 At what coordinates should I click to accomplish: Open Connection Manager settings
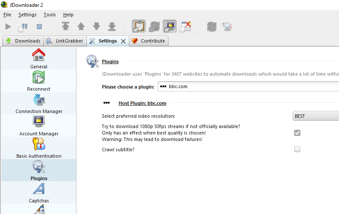coord(39,103)
